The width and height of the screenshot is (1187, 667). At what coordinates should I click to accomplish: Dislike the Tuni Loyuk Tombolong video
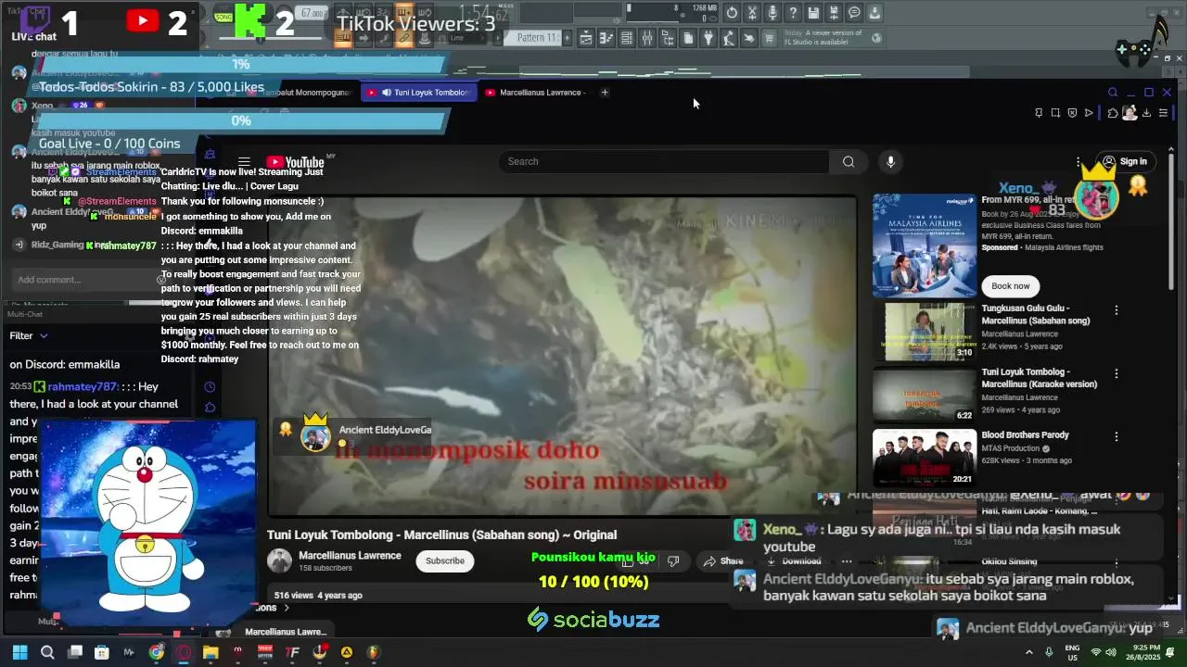coord(673,560)
